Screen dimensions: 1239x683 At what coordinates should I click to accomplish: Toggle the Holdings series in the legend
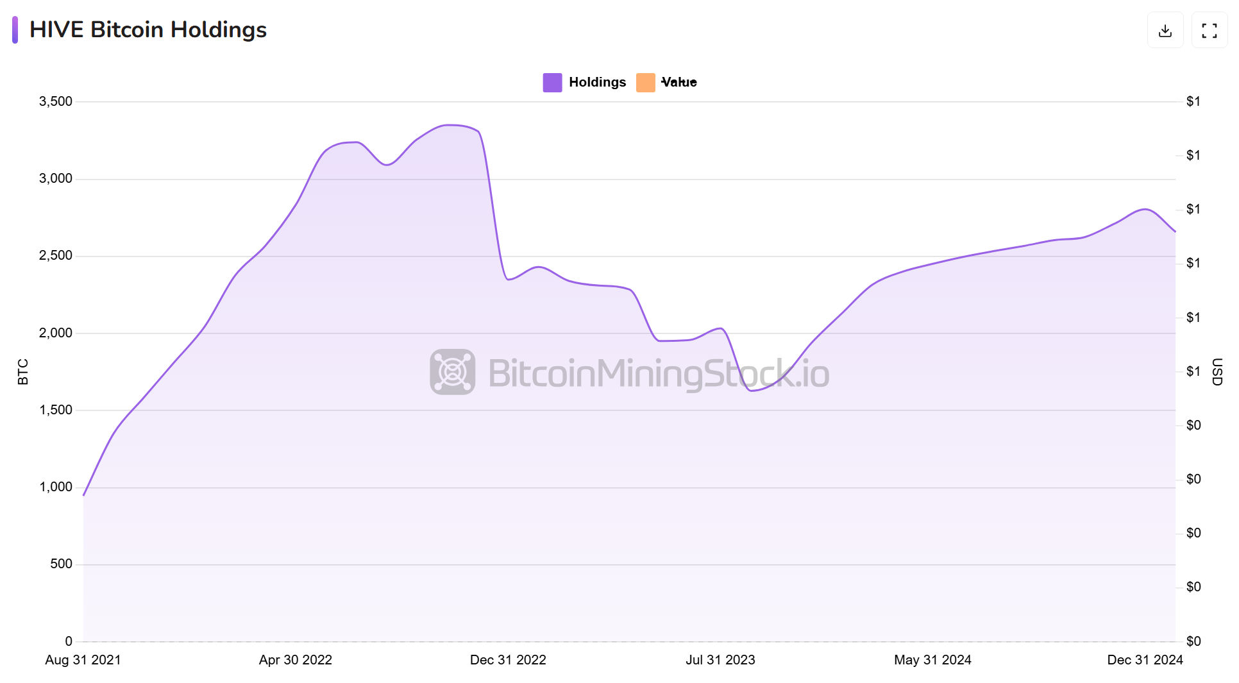pos(596,82)
